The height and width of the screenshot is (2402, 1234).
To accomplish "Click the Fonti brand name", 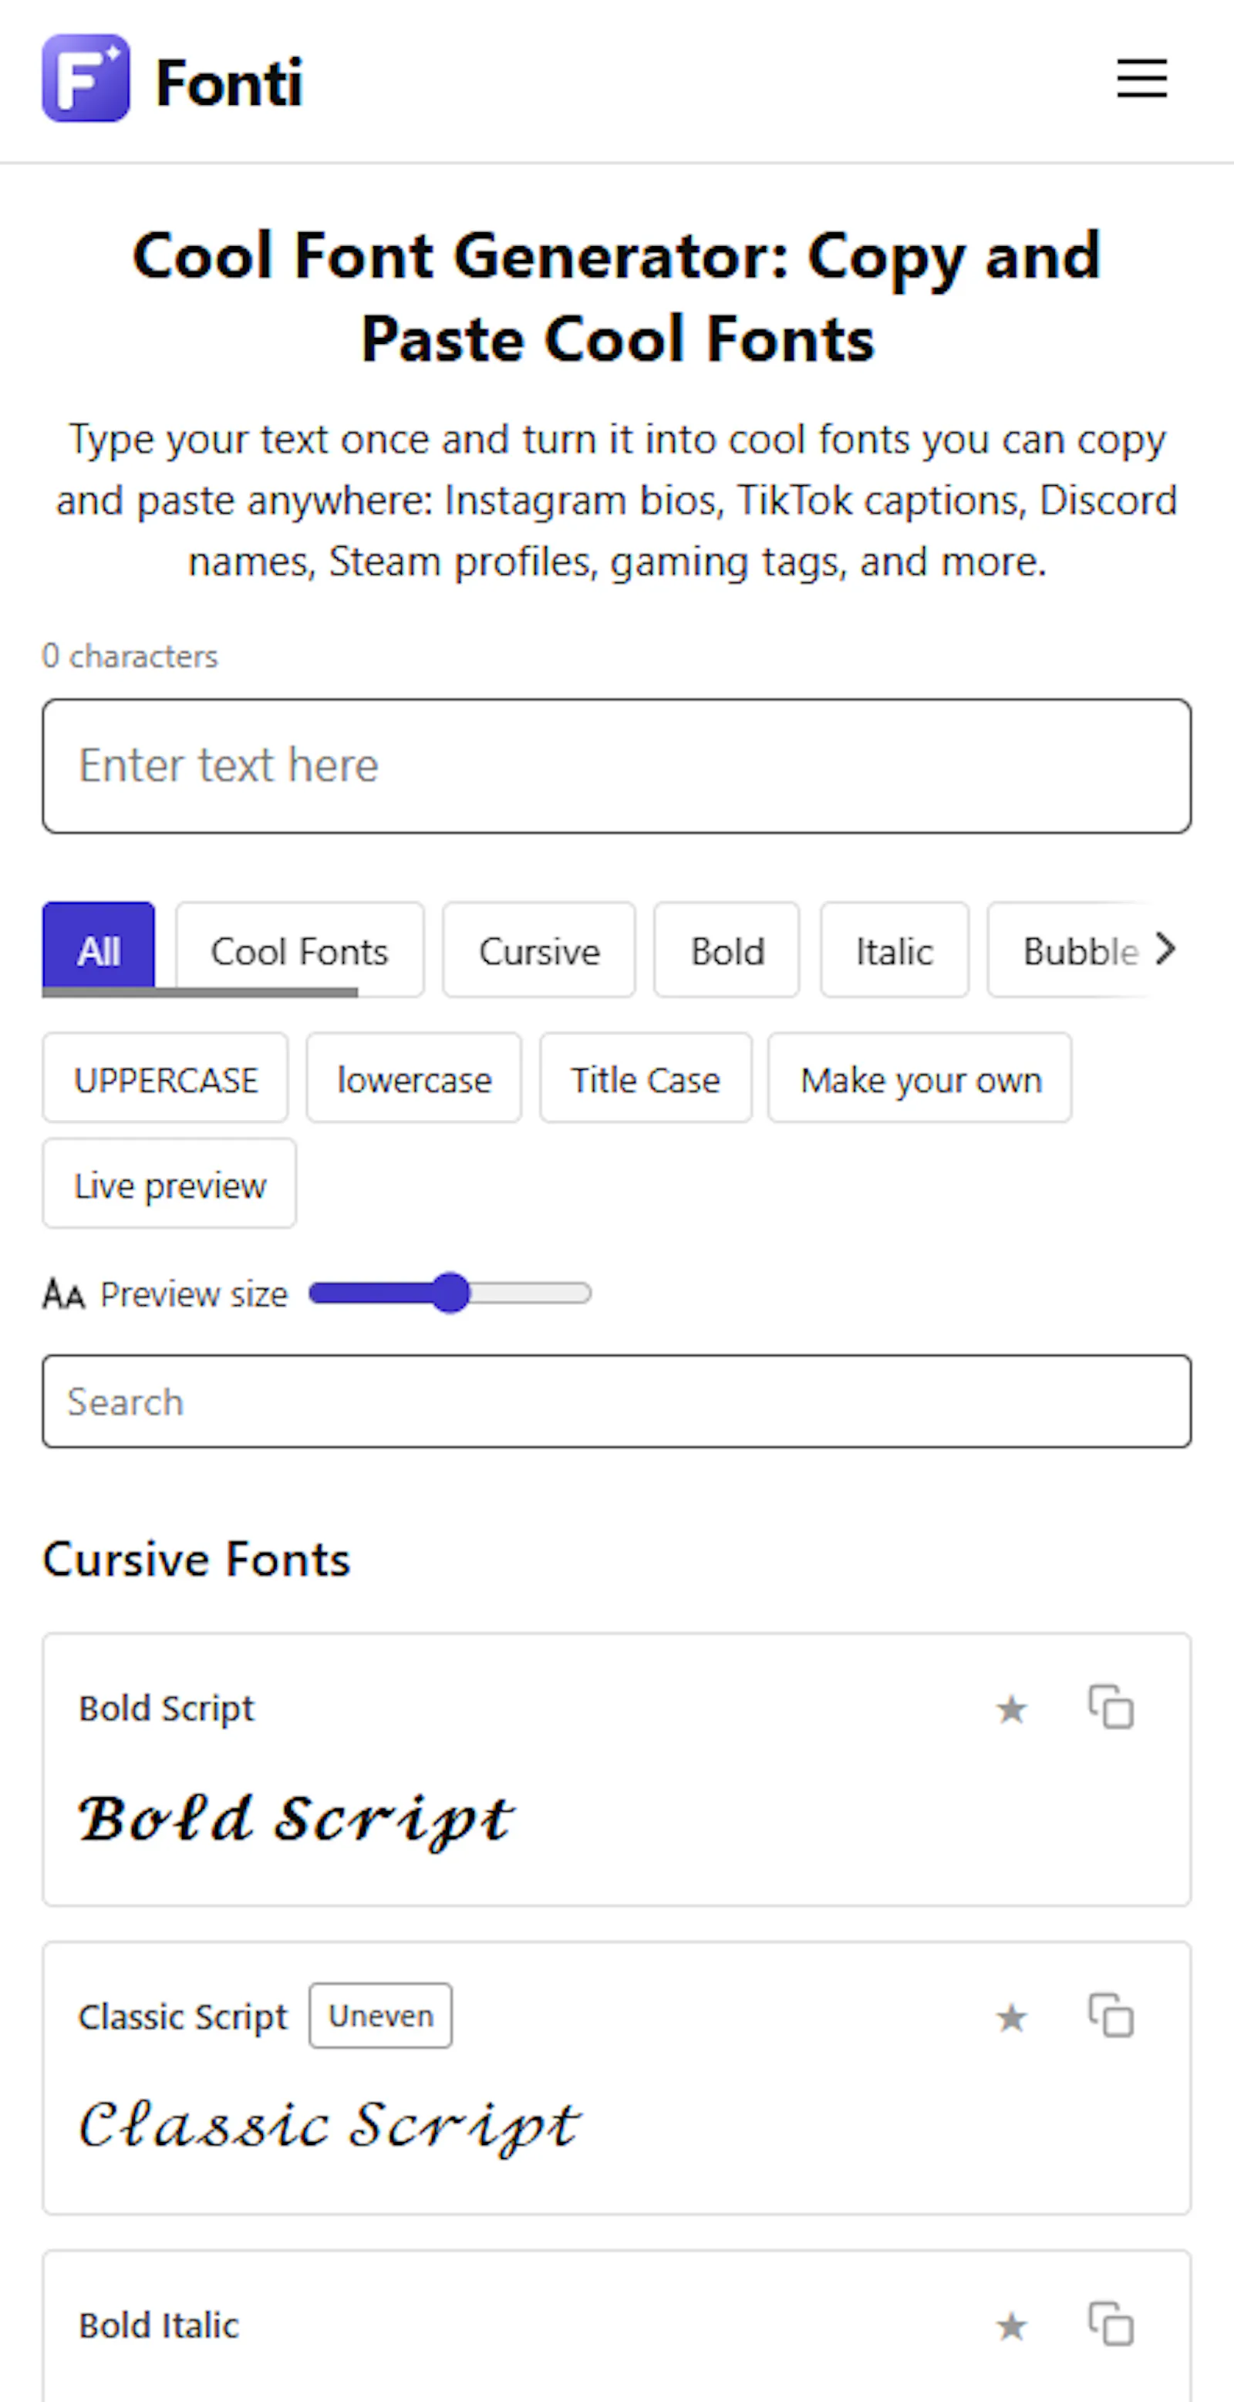I will [229, 83].
